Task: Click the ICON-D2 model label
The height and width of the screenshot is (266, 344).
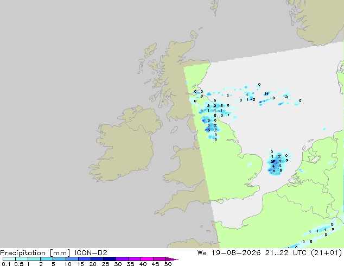Action: pyautogui.click(x=91, y=253)
